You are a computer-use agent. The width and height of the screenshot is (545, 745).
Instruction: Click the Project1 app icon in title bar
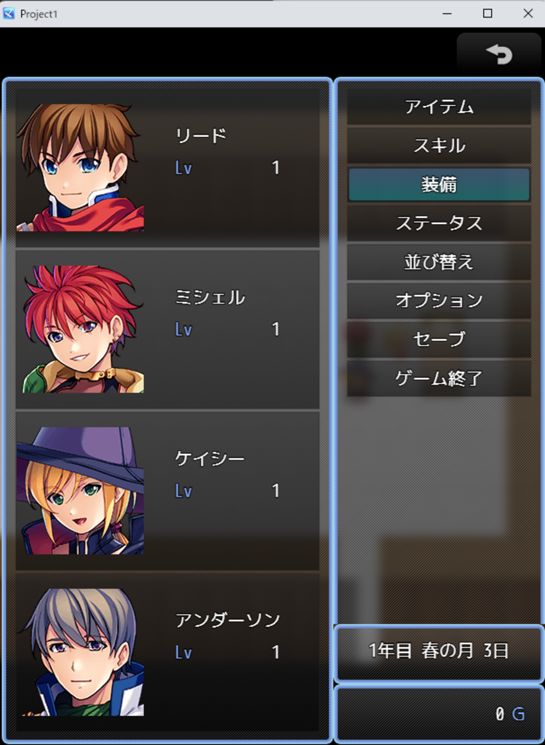(9, 13)
